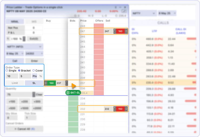Edit the stop-loss field showing 5
The width and height of the screenshot is (200, 137).
(x=25, y=76)
